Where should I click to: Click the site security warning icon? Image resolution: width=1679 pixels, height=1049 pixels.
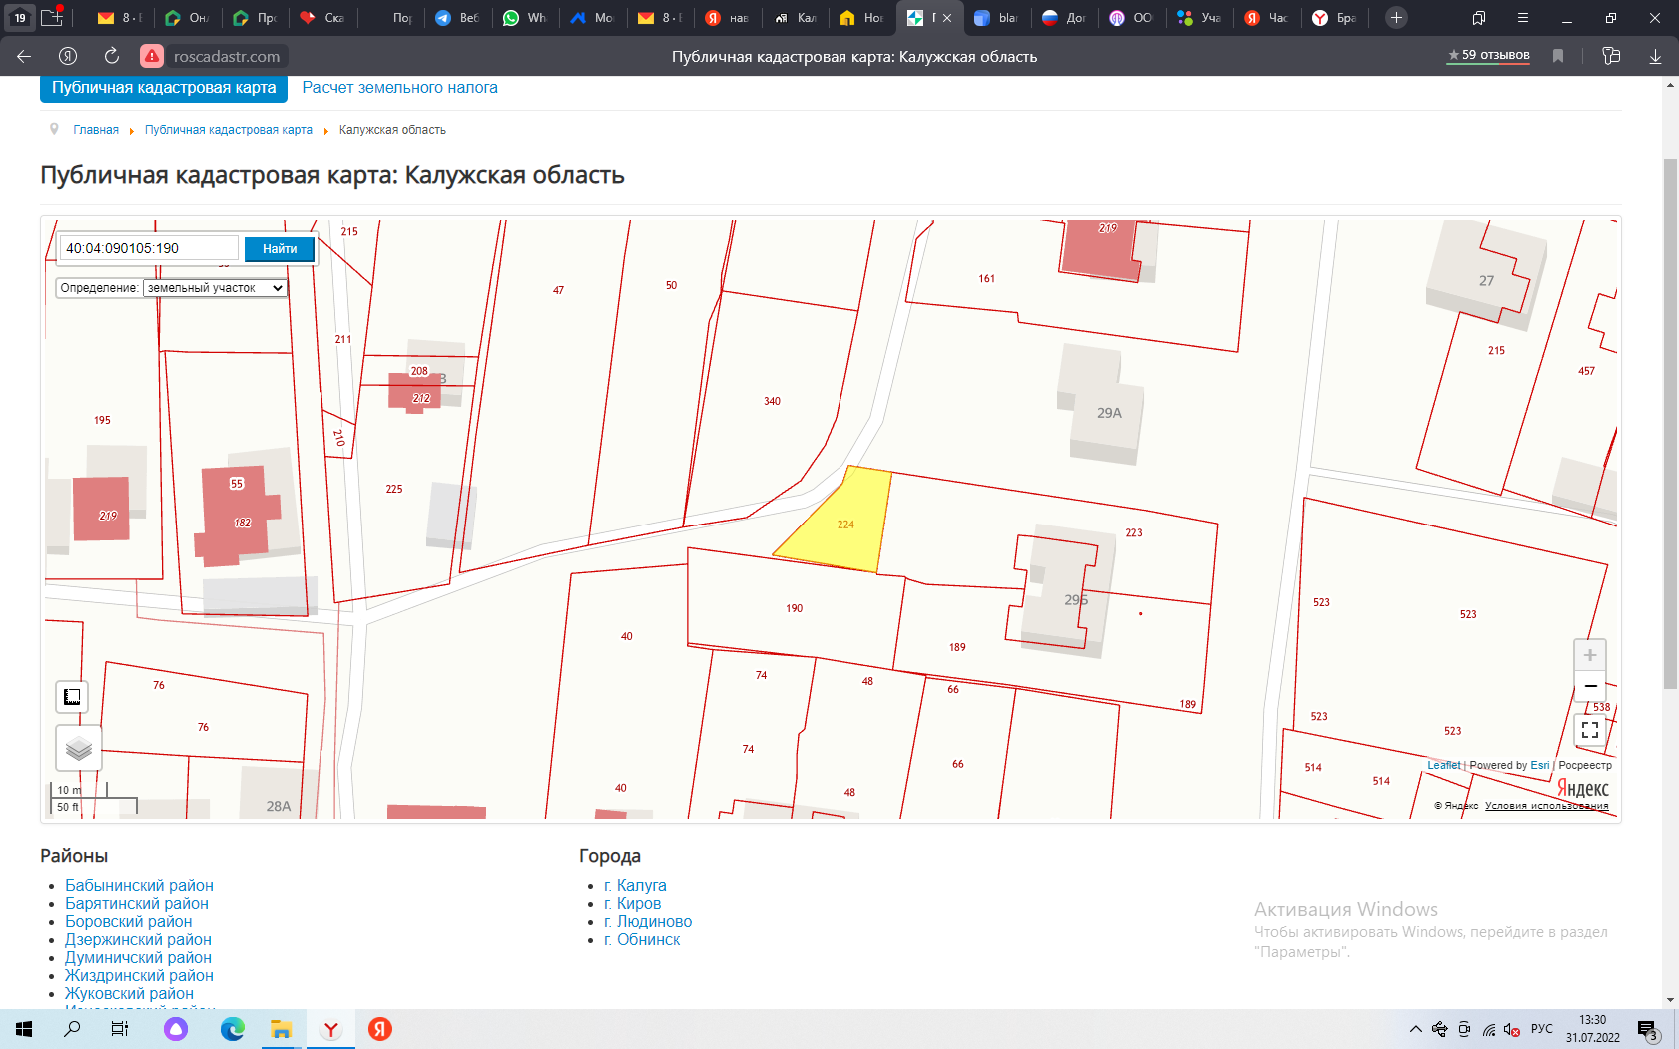(x=152, y=56)
